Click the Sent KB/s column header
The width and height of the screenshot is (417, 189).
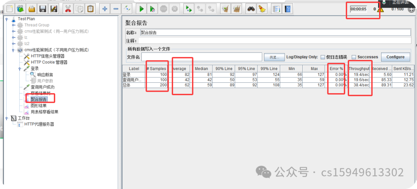(x=403, y=69)
